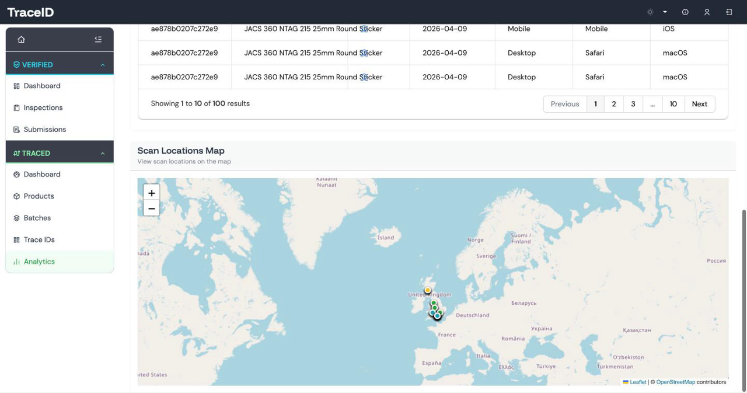Click the theme sun icon
This screenshot has height=393, width=747.
650,12
